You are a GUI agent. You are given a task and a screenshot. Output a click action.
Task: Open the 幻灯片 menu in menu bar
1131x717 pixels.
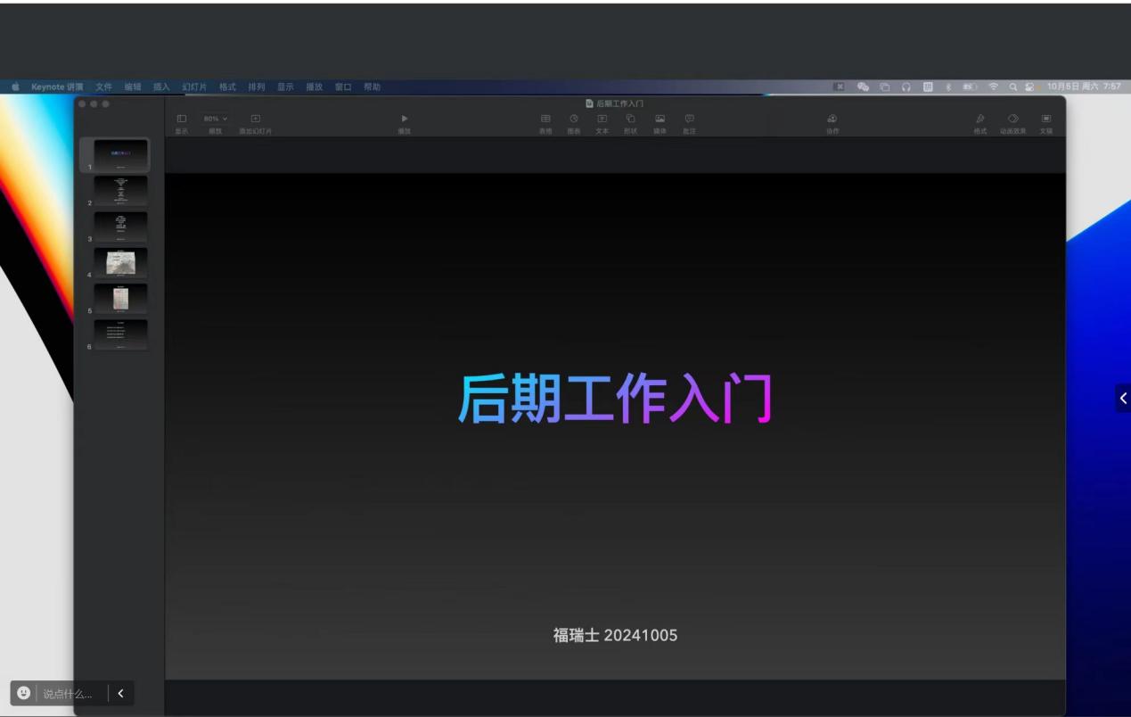194,87
